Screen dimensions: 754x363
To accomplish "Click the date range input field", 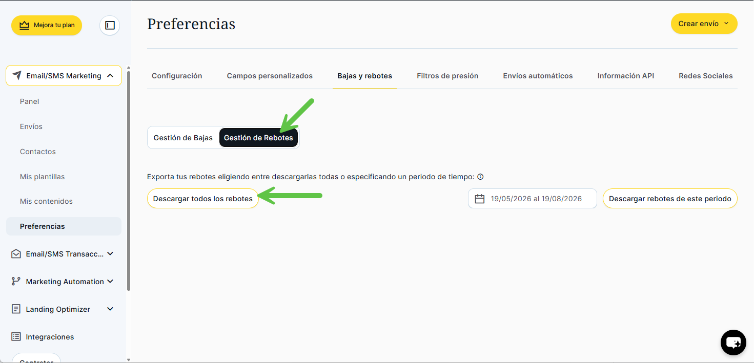I will click(x=533, y=199).
